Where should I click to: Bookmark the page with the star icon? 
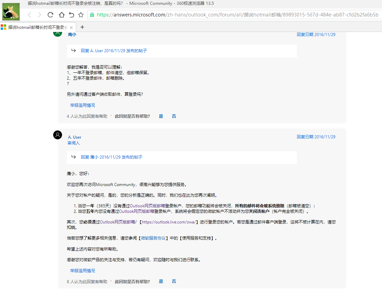[x=81, y=15]
